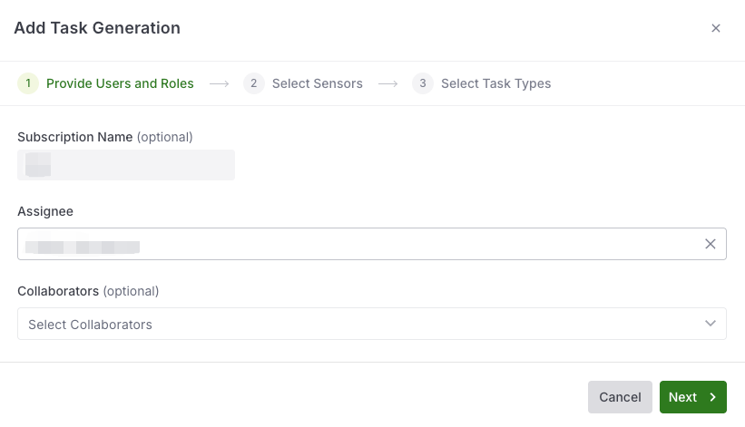Image resolution: width=745 pixels, height=427 pixels.
Task: Click the Subscription Name label
Action: tap(75, 137)
